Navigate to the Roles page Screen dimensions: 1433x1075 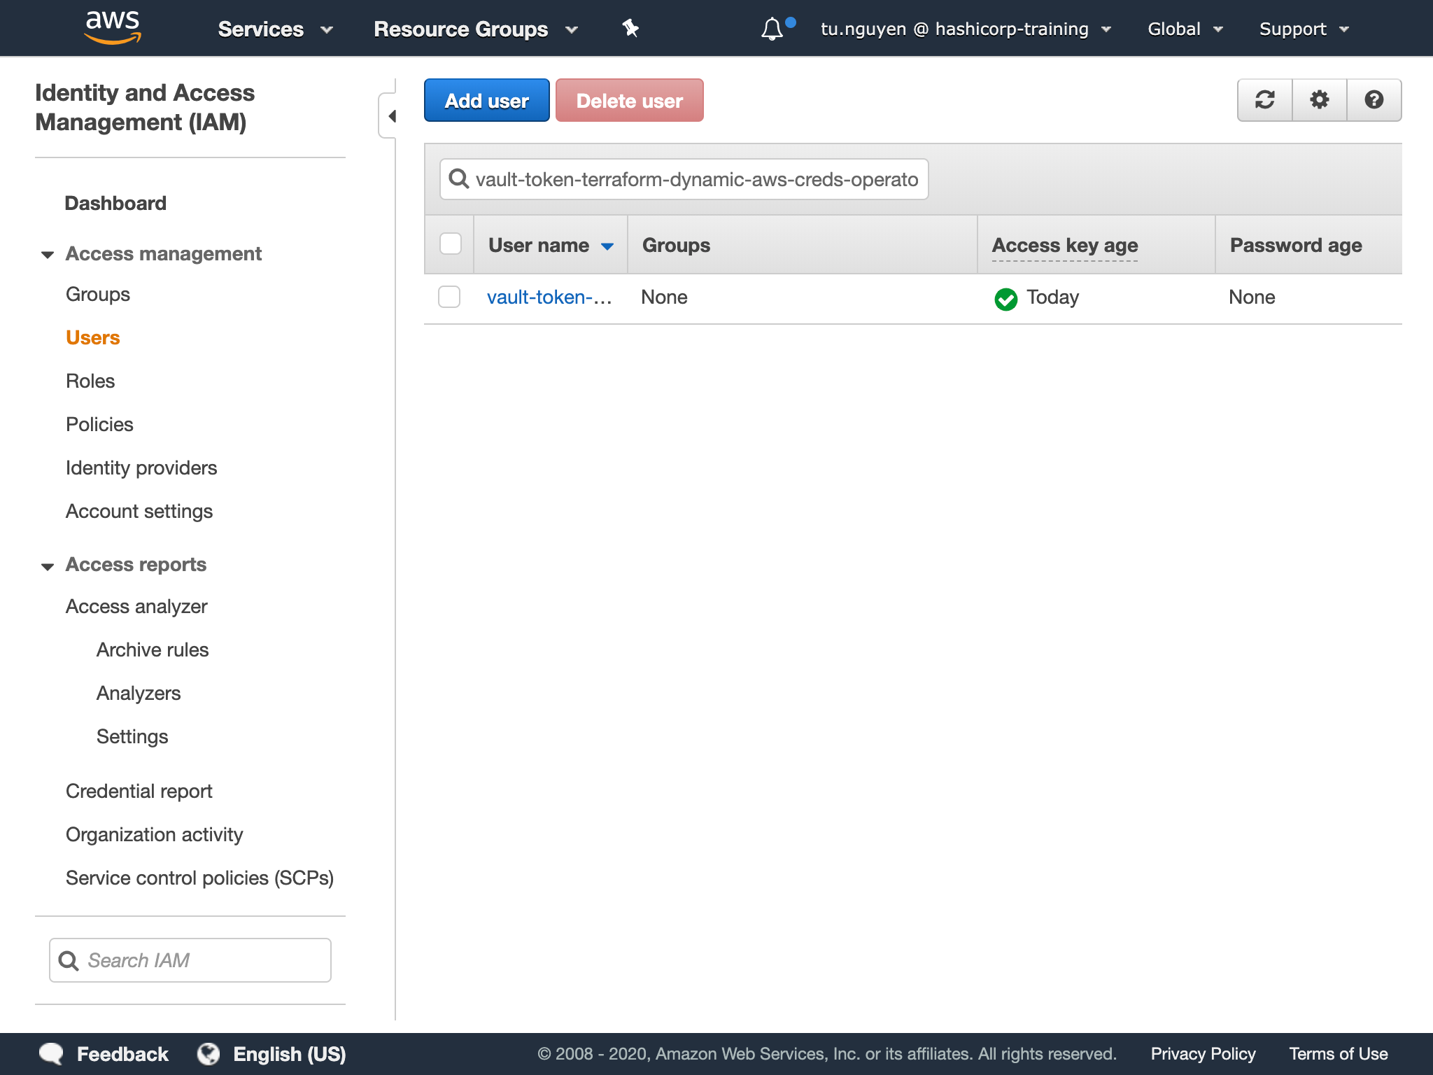90,381
